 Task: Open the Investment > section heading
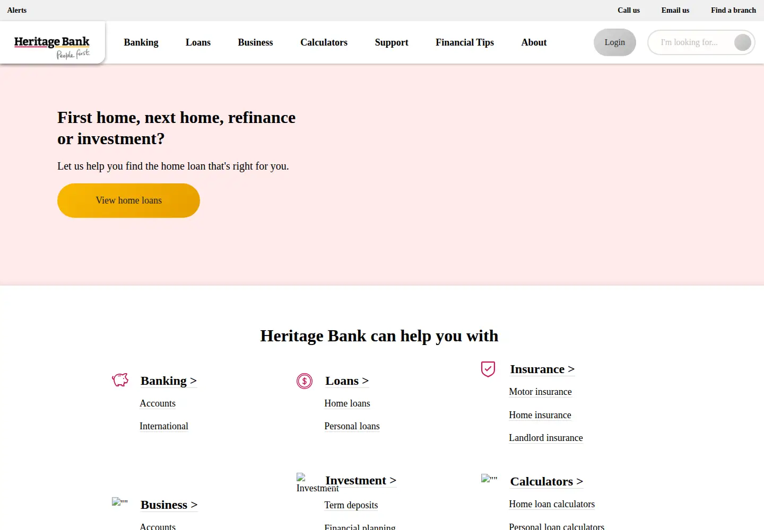[x=361, y=480]
